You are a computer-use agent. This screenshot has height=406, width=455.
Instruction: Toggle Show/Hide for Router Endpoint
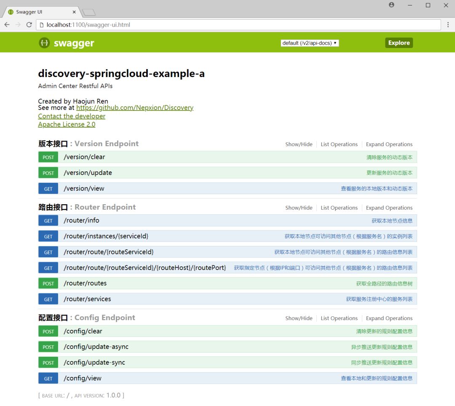point(299,208)
